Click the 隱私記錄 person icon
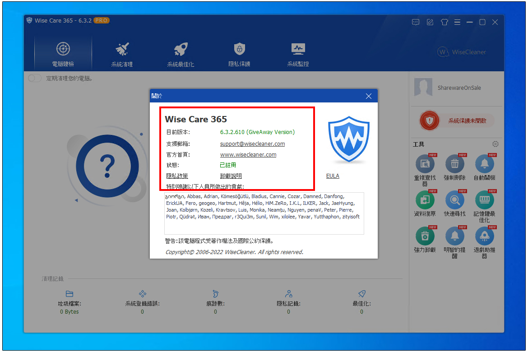This screenshot has height=352, width=528. [288, 293]
